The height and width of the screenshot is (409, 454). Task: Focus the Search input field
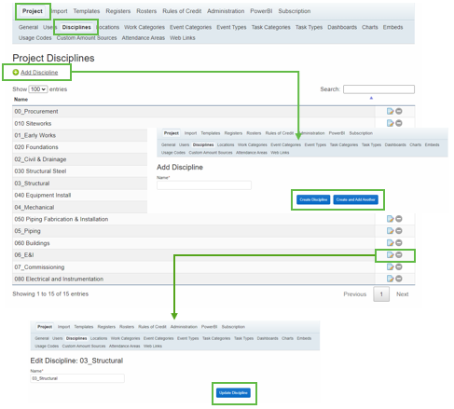coord(378,89)
